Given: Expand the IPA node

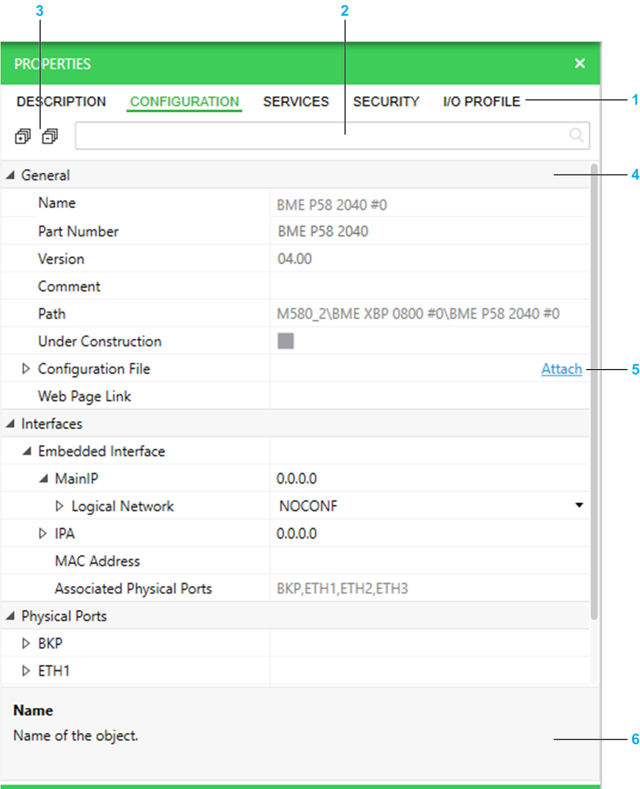Looking at the screenshot, I should pyautogui.click(x=42, y=534).
